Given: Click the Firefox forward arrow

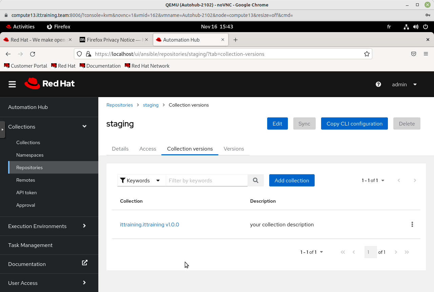Looking at the screenshot, I should click(20, 54).
